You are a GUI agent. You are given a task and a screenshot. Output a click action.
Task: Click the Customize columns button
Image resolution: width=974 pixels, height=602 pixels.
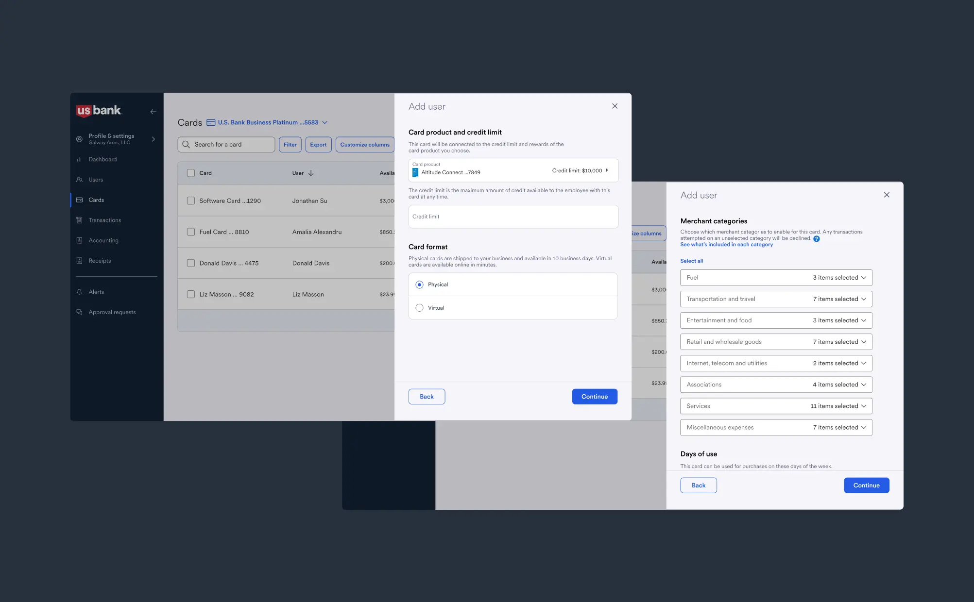364,145
